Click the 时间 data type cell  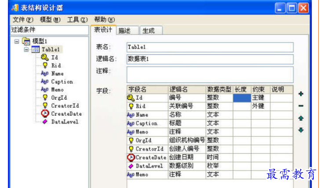(219, 157)
